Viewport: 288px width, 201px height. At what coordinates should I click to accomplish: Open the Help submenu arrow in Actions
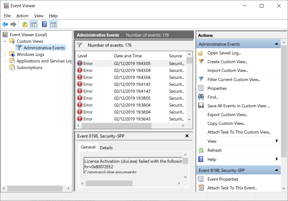coord(277,159)
